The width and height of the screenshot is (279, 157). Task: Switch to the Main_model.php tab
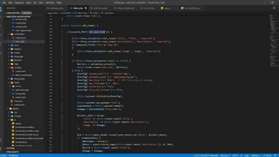pyautogui.click(x=126, y=8)
